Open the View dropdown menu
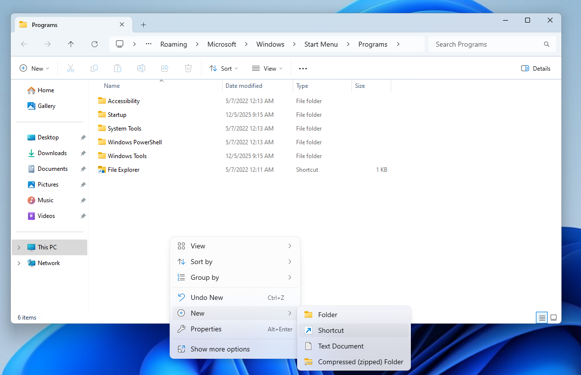581x375 pixels. (267, 68)
